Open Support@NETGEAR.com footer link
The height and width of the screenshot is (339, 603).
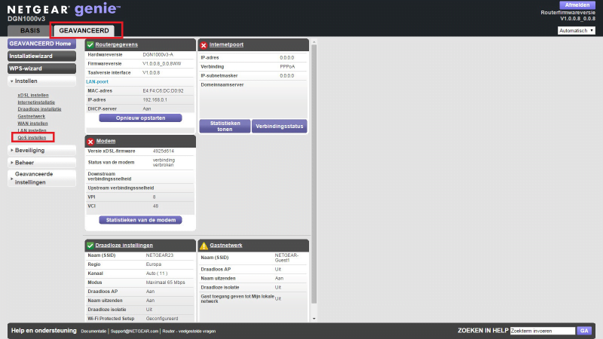coord(134,331)
